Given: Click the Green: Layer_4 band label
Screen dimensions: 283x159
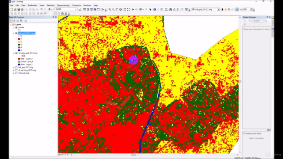Looking at the screenshot, I should [x=27, y=62].
